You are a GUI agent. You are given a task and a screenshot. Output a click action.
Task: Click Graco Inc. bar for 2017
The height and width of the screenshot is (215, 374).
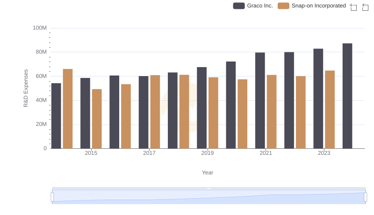pyautogui.click(x=144, y=112)
